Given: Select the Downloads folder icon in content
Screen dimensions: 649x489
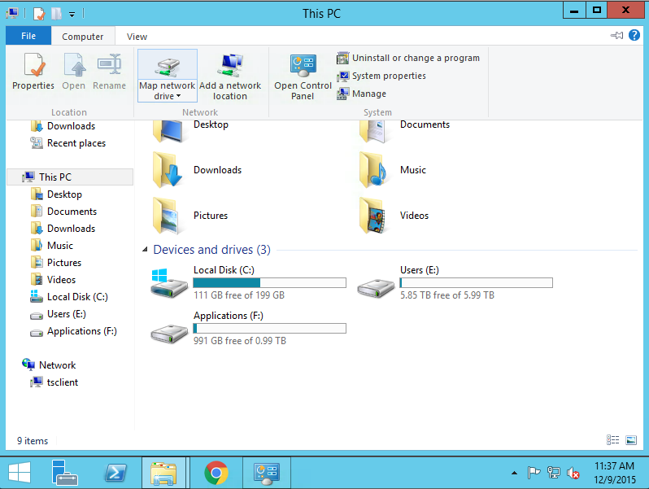Looking at the screenshot, I should [x=168, y=170].
